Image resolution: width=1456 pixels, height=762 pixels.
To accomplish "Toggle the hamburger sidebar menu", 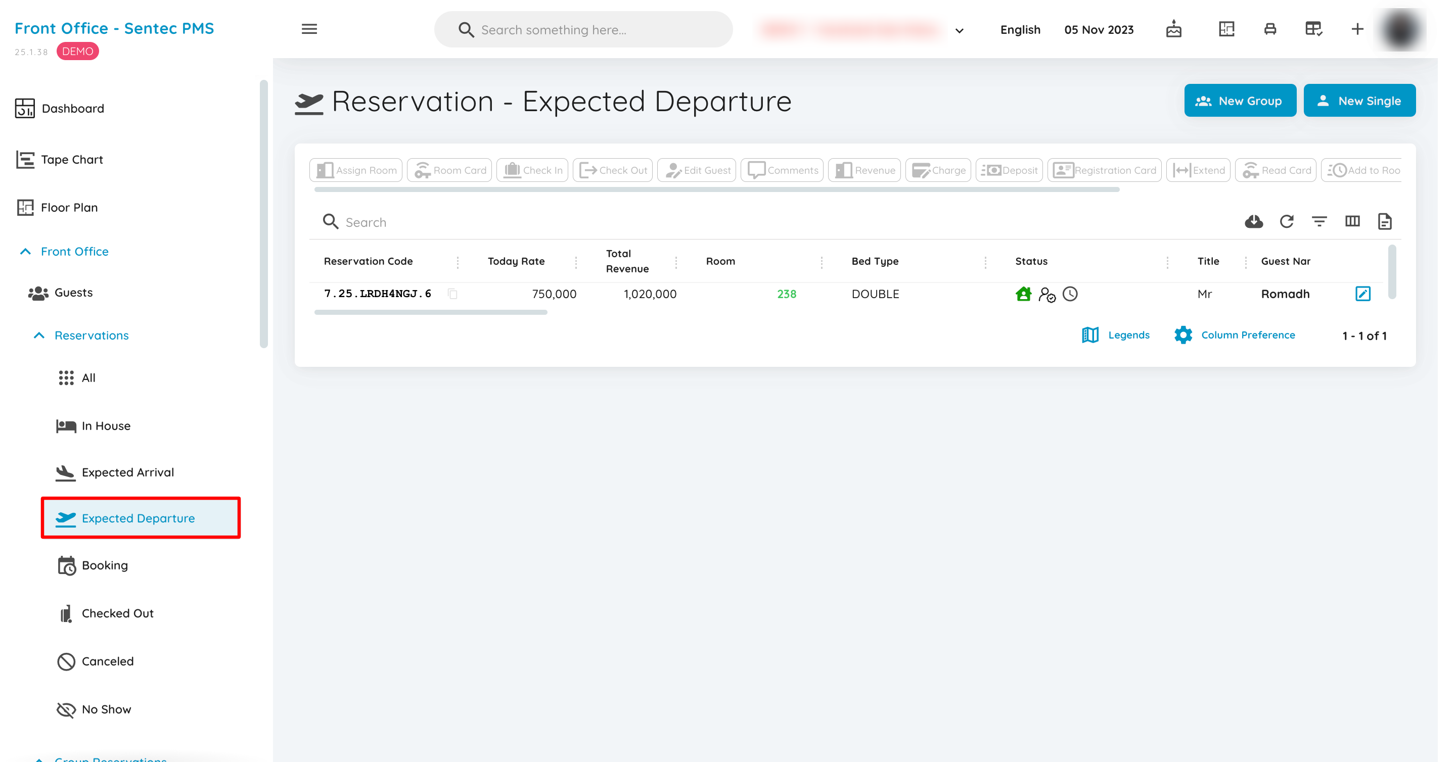I will (x=309, y=29).
